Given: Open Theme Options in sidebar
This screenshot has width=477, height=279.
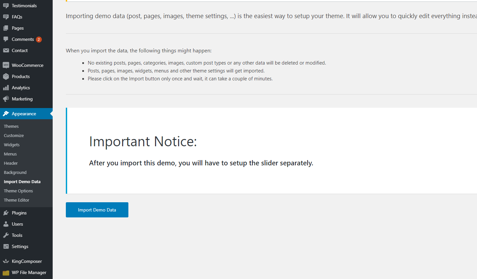Looking at the screenshot, I should point(18,191).
